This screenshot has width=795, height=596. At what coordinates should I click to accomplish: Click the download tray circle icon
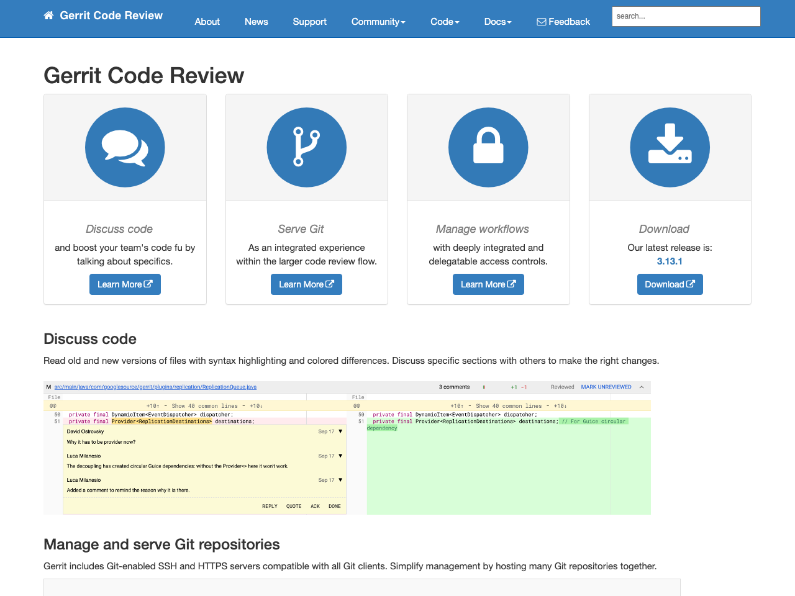[670, 147]
